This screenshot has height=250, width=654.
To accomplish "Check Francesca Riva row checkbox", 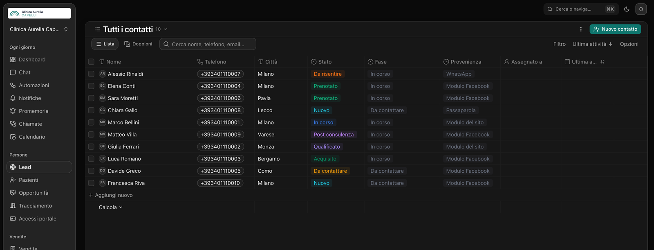I will [x=91, y=183].
